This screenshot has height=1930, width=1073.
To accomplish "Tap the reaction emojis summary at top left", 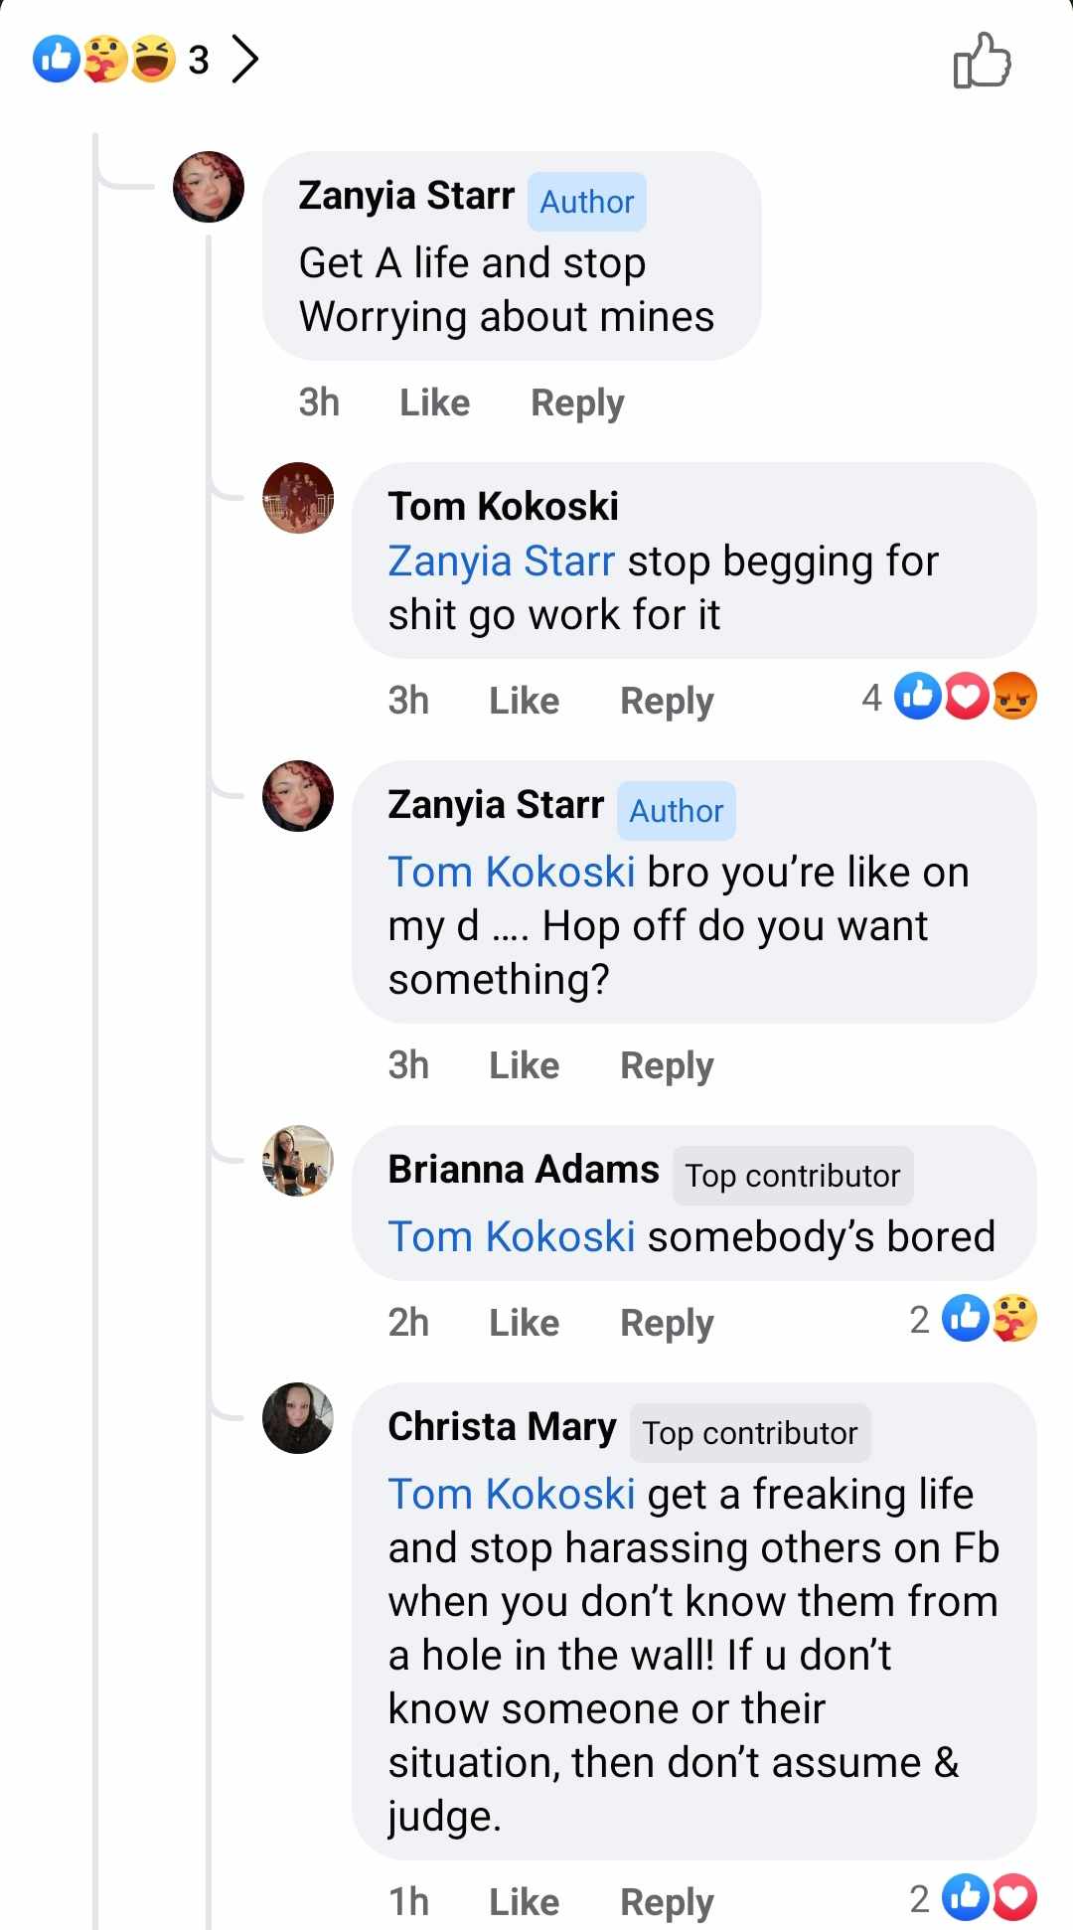I will tap(105, 59).
